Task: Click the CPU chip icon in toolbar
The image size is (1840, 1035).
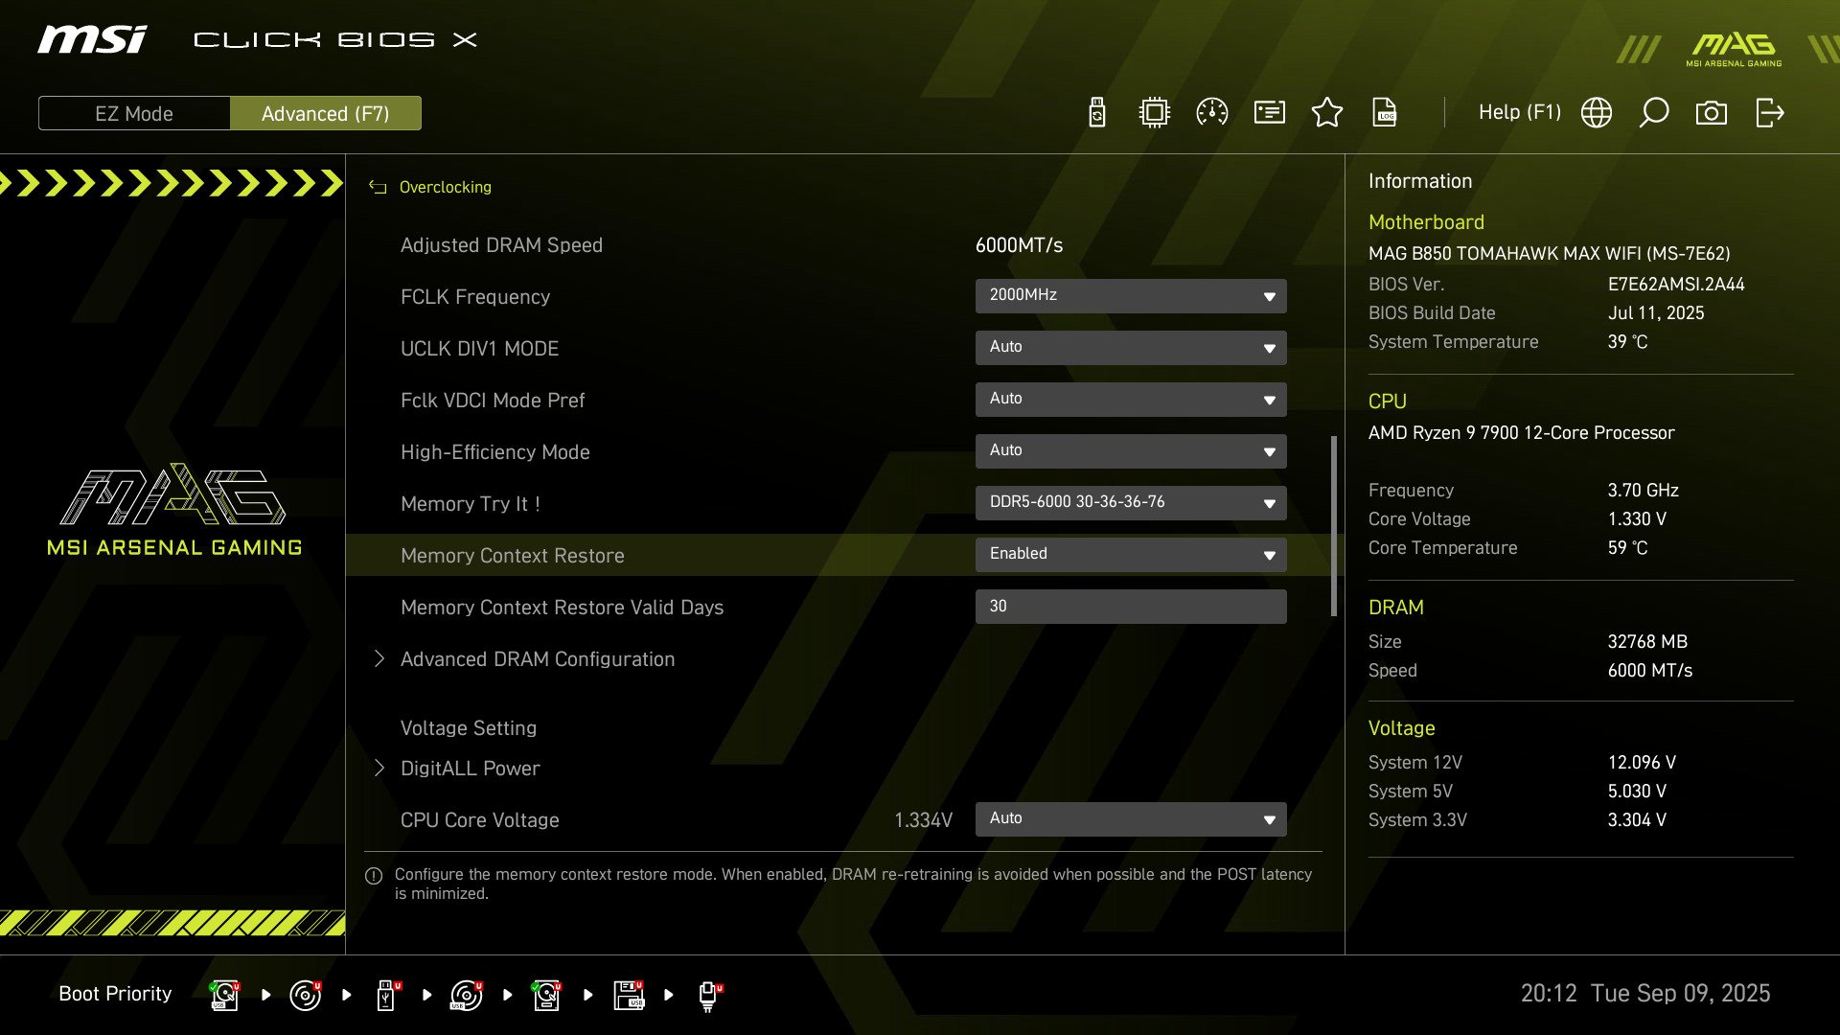Action: click(1155, 113)
